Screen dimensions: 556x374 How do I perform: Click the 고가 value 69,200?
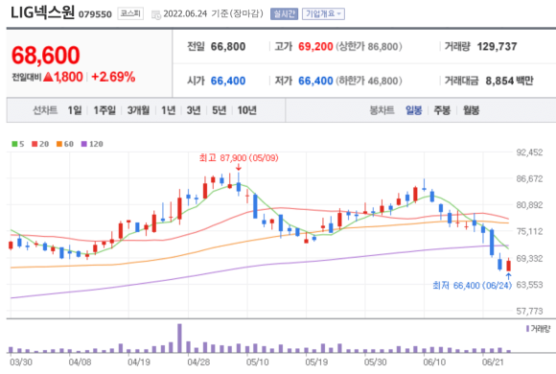coord(315,46)
